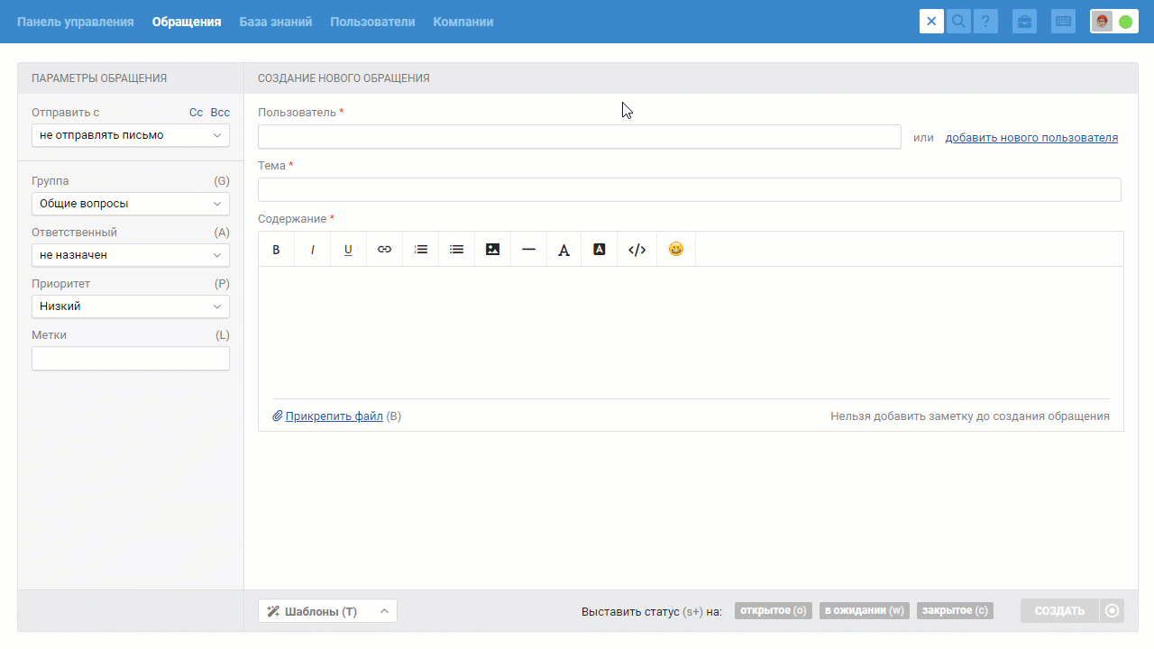Toggle underline text formatting

[348, 250]
